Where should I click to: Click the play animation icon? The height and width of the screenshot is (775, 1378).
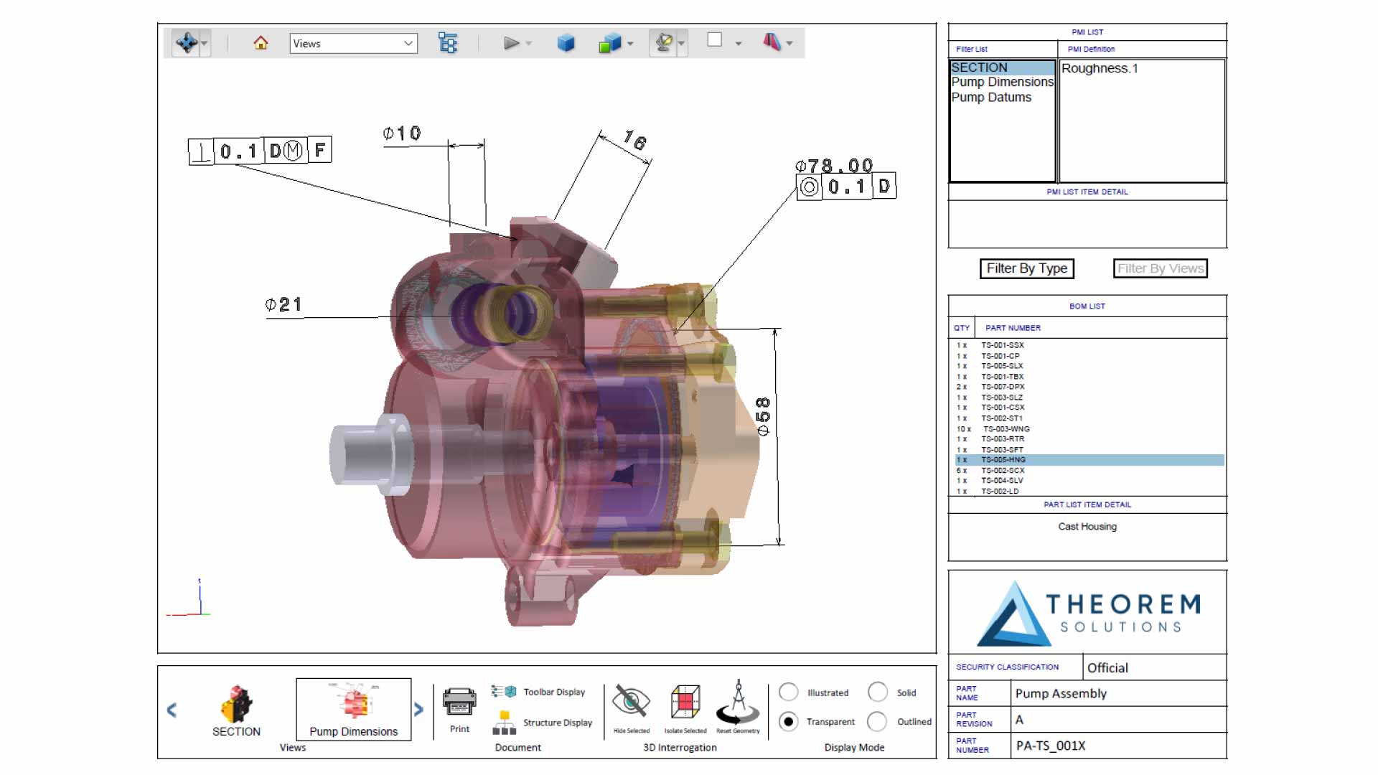tap(511, 43)
